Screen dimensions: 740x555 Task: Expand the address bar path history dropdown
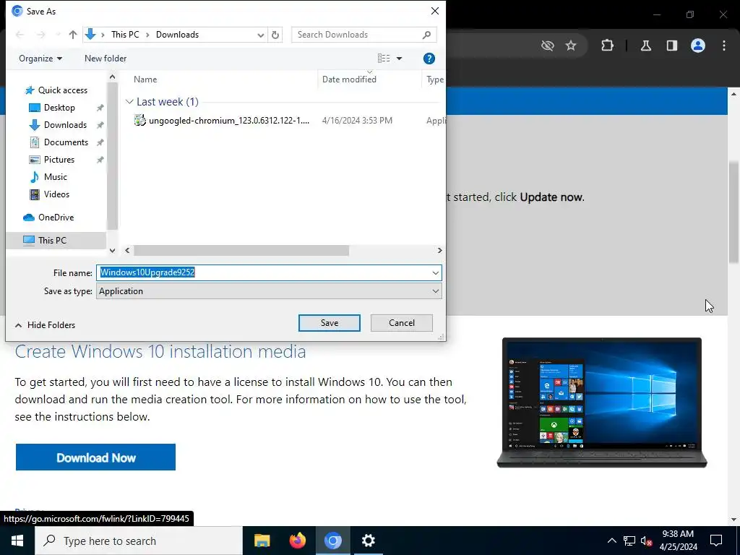(x=260, y=35)
